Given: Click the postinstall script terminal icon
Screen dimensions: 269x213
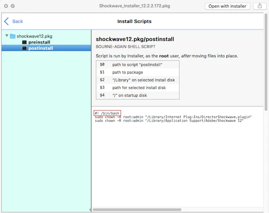Looking at the screenshot, I should tap(24, 48).
